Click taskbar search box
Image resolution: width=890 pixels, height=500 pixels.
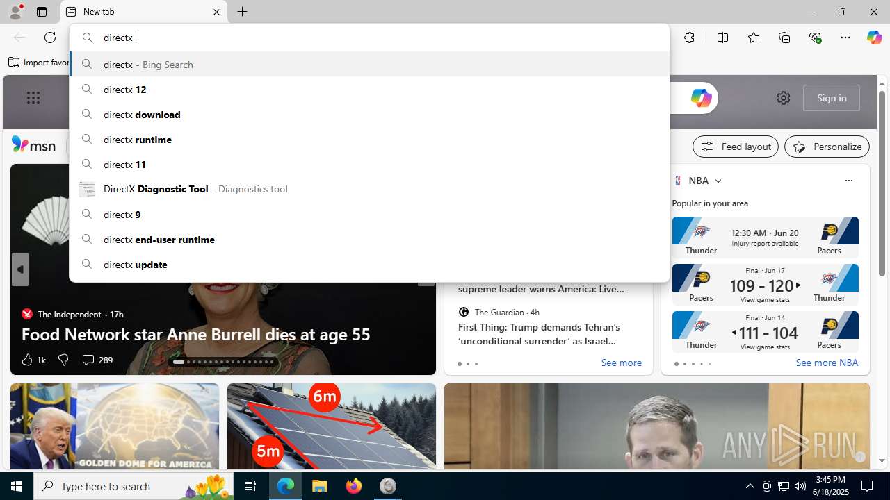tap(133, 486)
